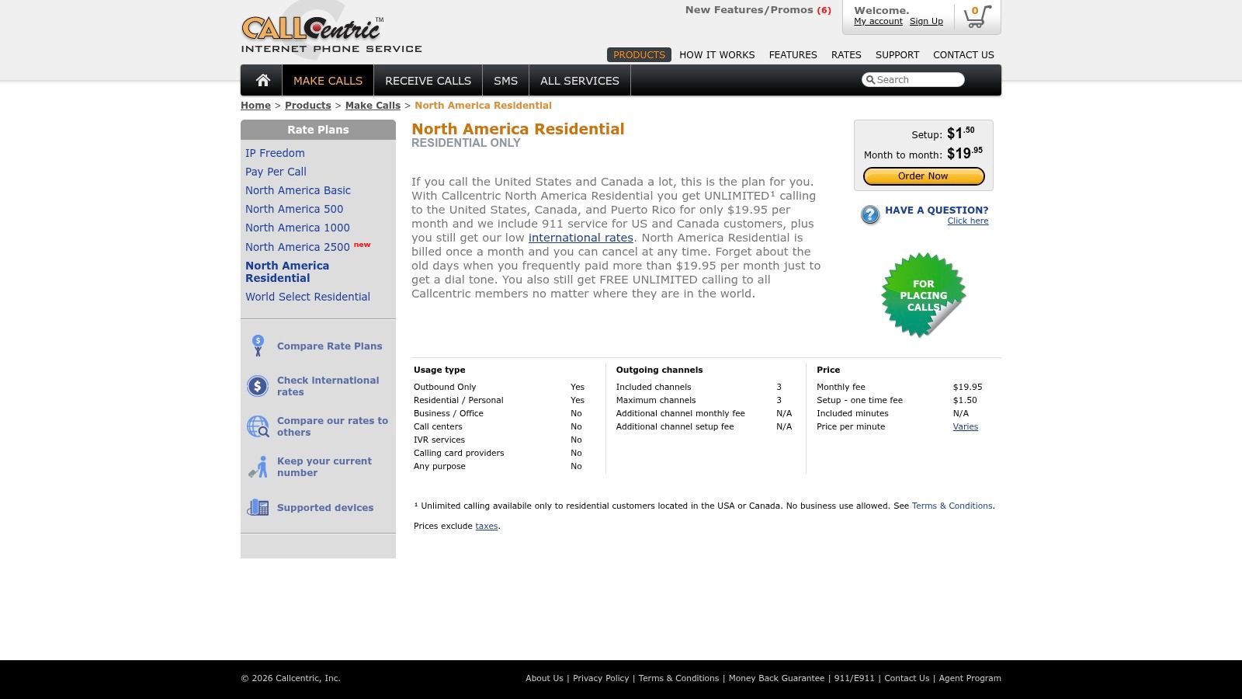Open Agent Program footer link

(970, 678)
